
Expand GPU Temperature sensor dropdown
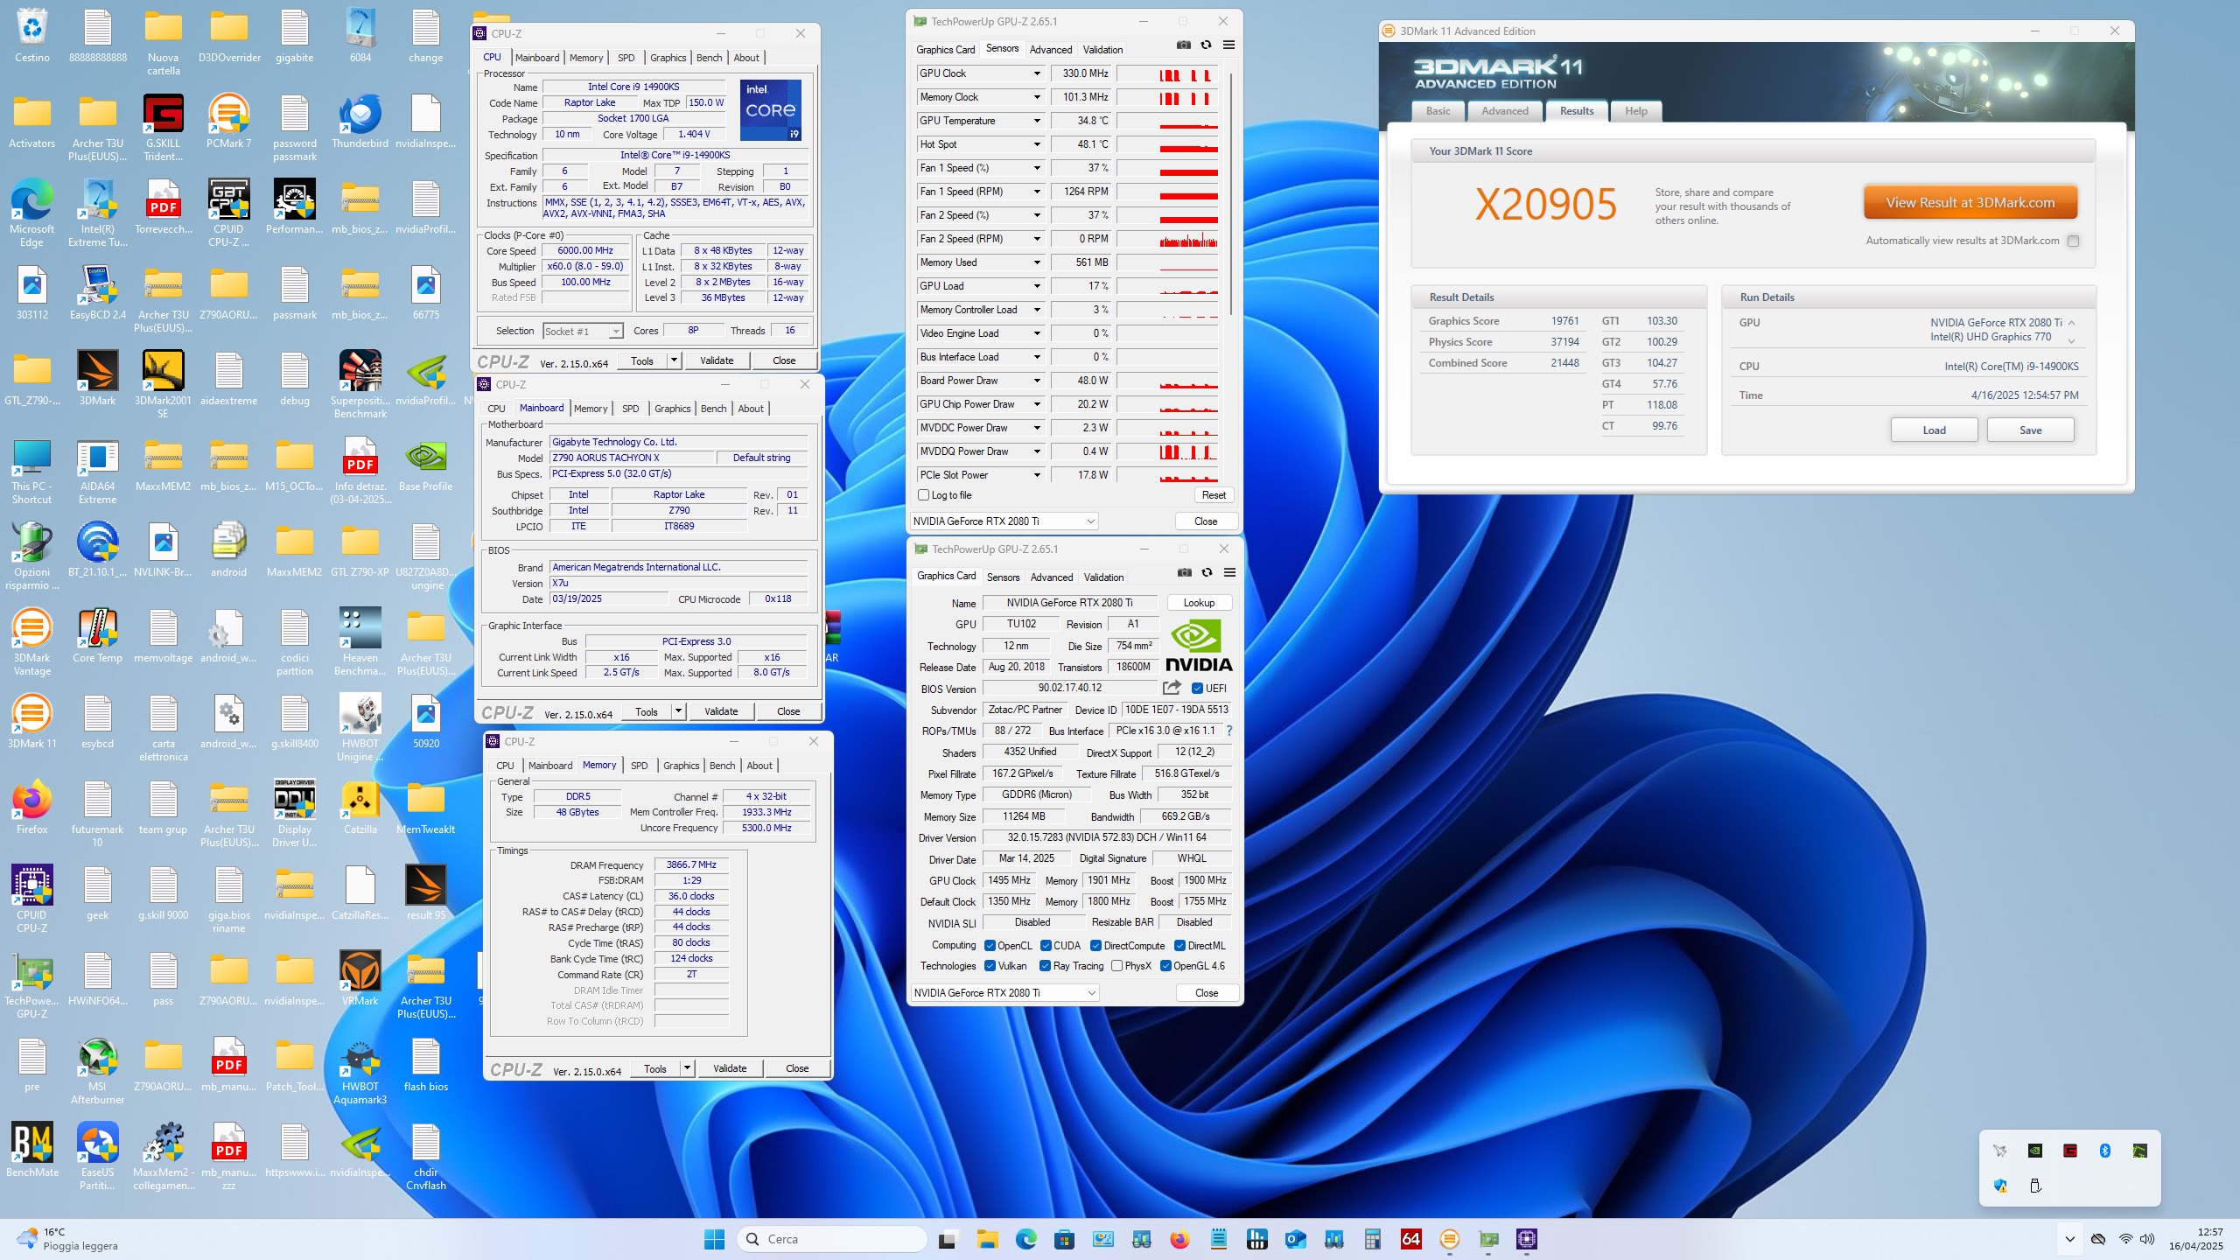[1037, 121]
